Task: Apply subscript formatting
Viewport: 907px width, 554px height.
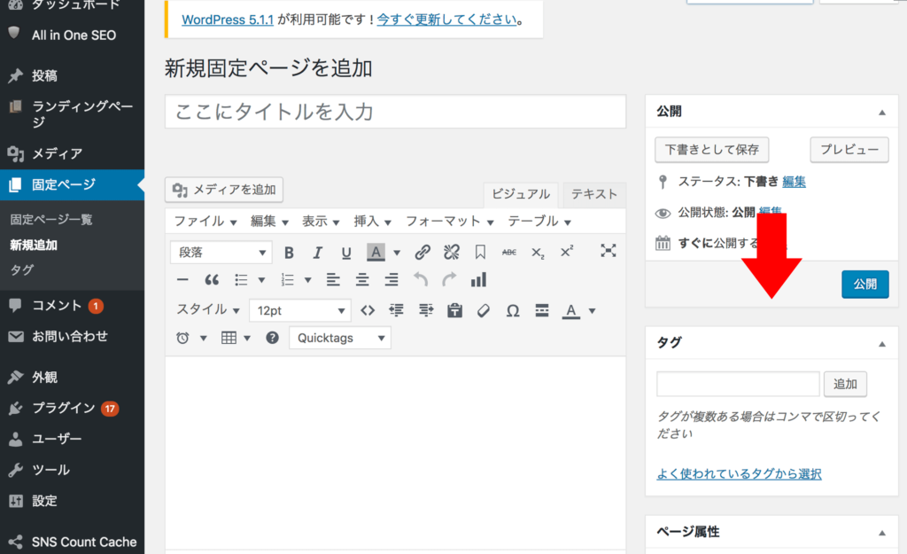Action: tap(538, 253)
